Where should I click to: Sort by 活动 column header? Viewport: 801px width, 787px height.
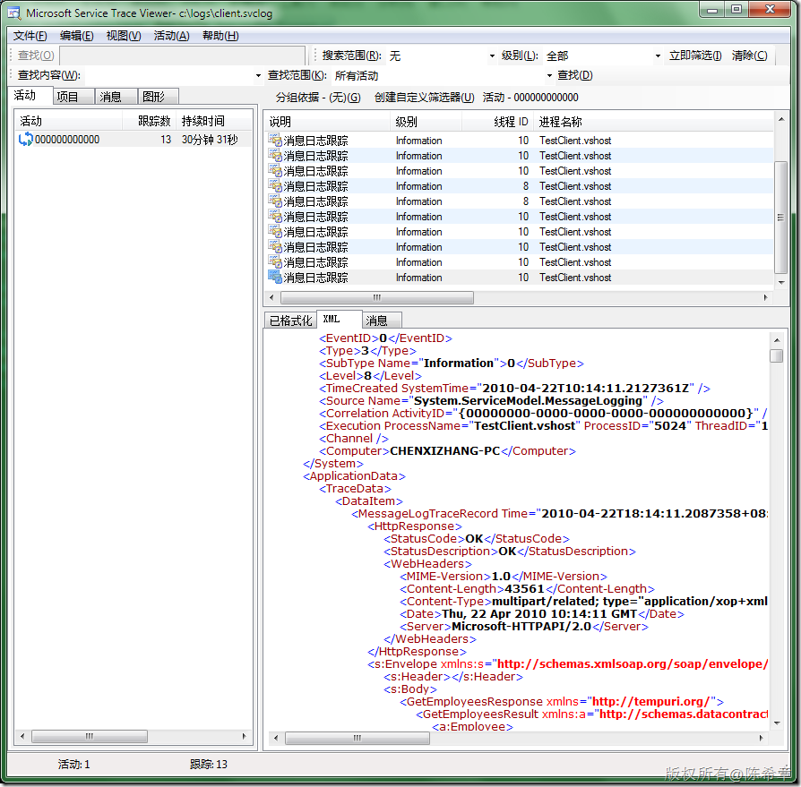pyautogui.click(x=68, y=121)
